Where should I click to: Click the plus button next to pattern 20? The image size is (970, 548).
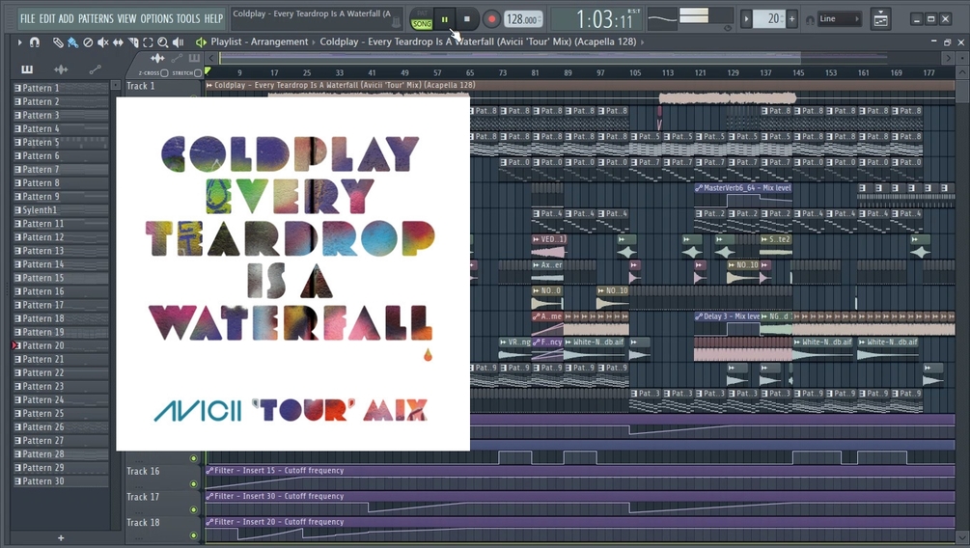point(791,19)
